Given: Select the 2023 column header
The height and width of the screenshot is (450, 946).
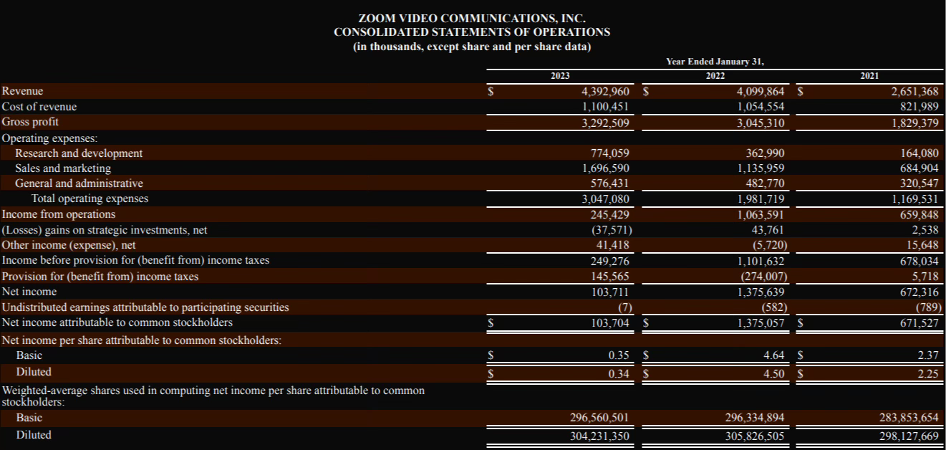Looking at the screenshot, I should click(x=560, y=76).
